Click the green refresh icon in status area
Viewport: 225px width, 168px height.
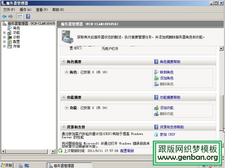[x=60, y=151]
